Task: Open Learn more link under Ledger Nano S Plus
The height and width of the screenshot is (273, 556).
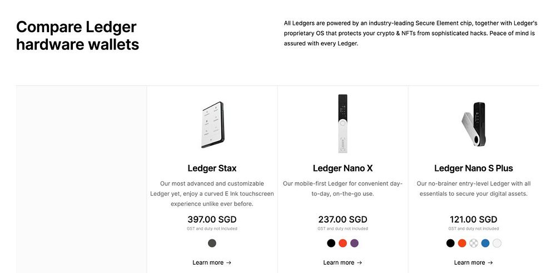Action: coord(473,262)
